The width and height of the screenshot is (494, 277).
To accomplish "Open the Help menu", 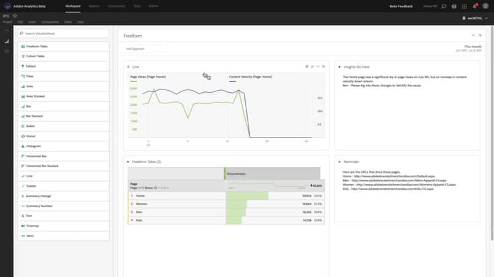I will pyautogui.click(x=80, y=22).
